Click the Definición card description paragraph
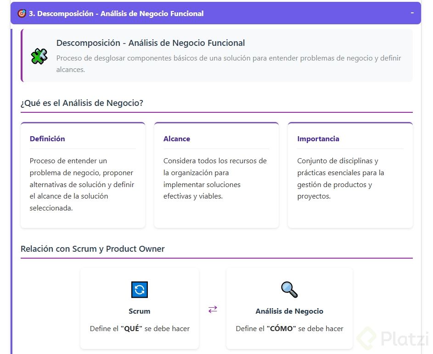Viewport: 433px width, 354px height. 82,184
